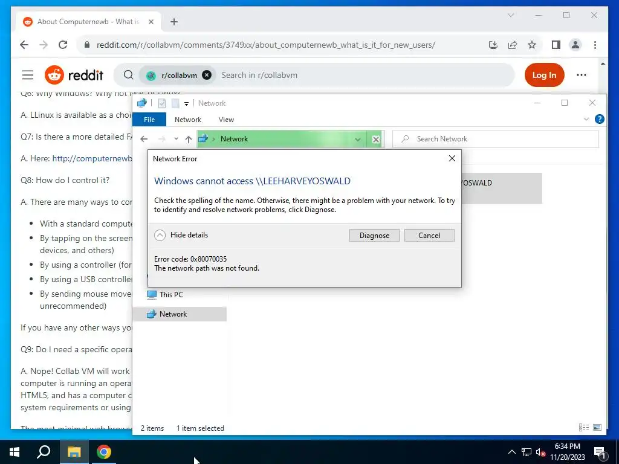The width and height of the screenshot is (619, 464).
Task: Open Reddit three-dot more options
Action: coord(581,75)
